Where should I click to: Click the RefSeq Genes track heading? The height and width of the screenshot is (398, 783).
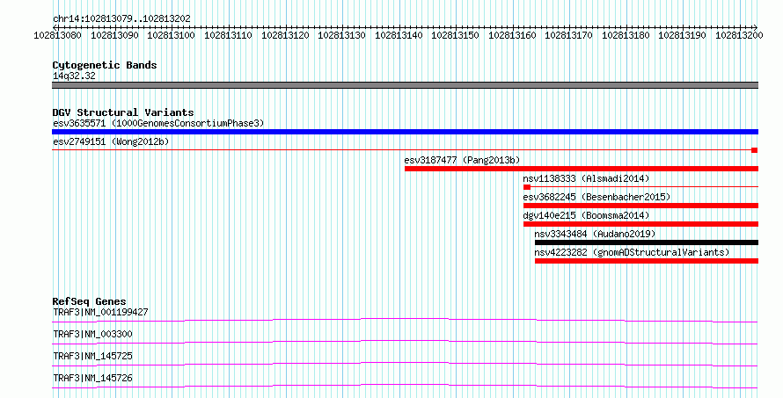tap(89, 301)
